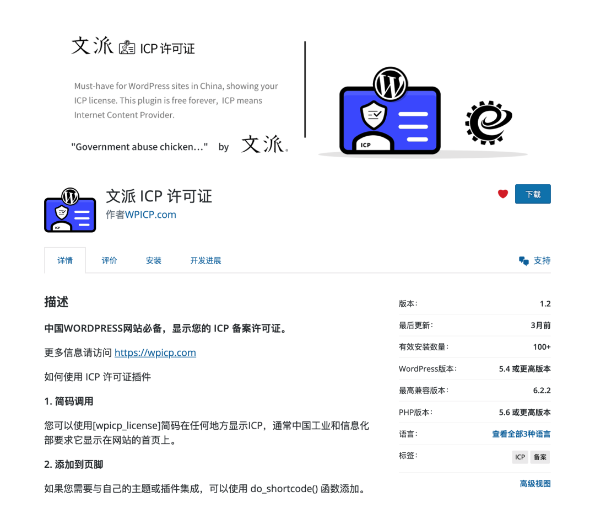Click the ID card icon in banner header
This screenshot has height=513, width=595.
tap(127, 47)
